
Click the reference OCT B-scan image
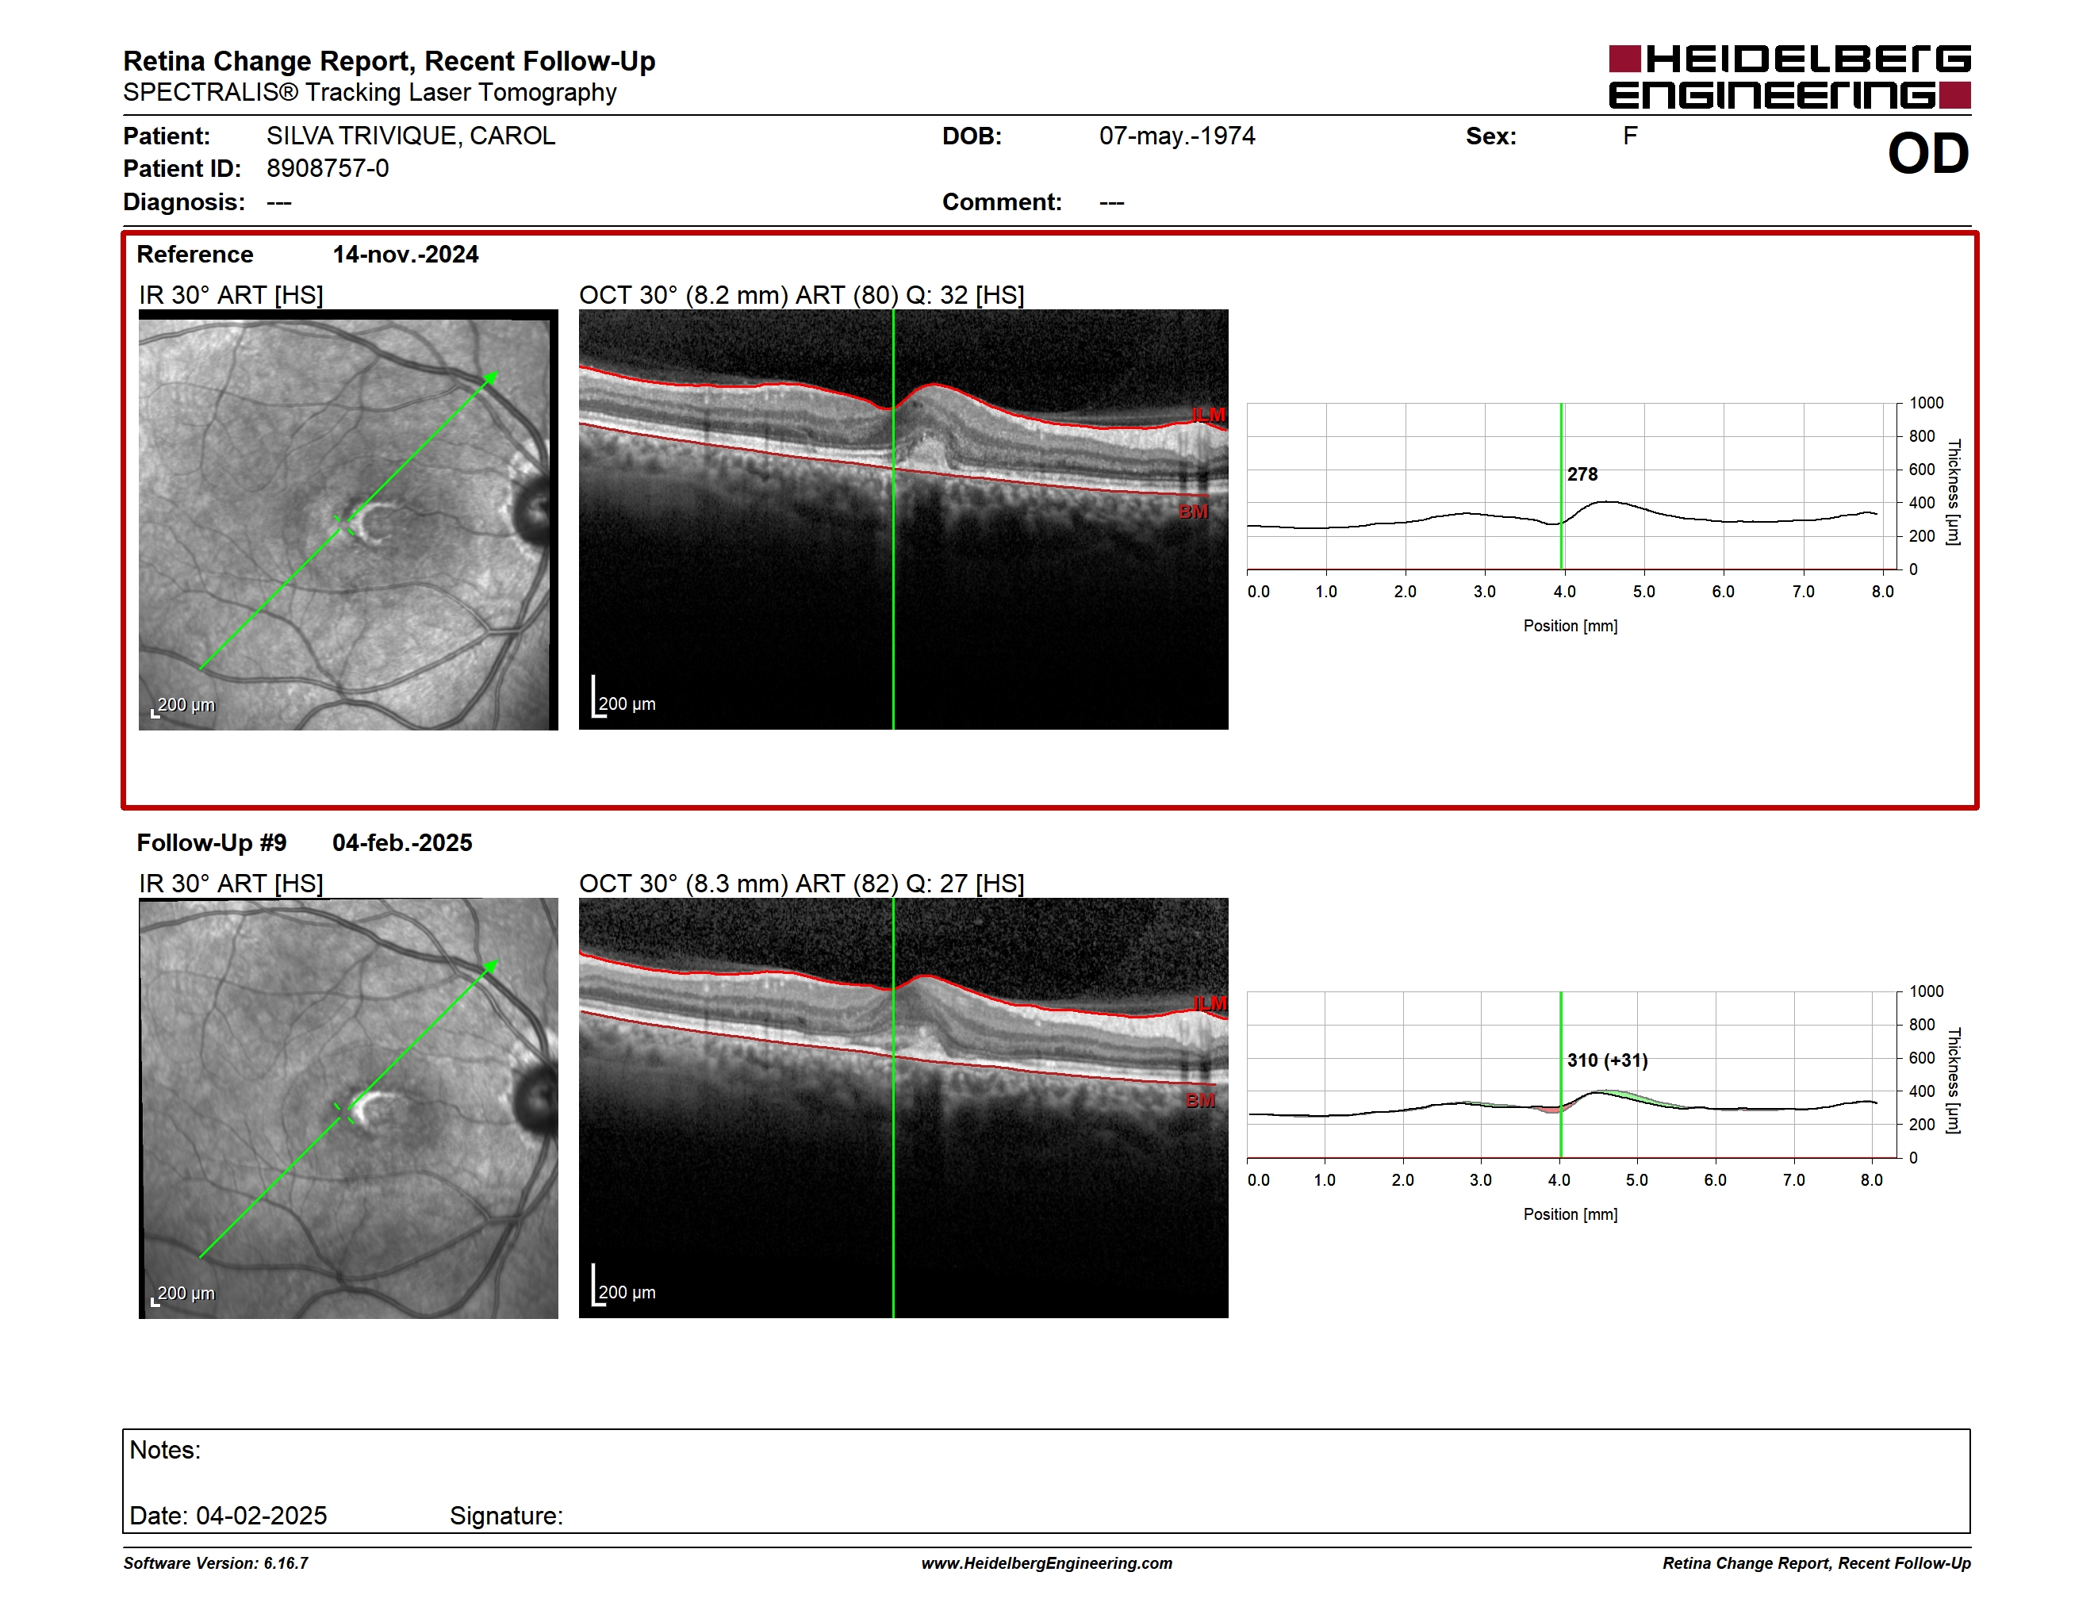903,520
